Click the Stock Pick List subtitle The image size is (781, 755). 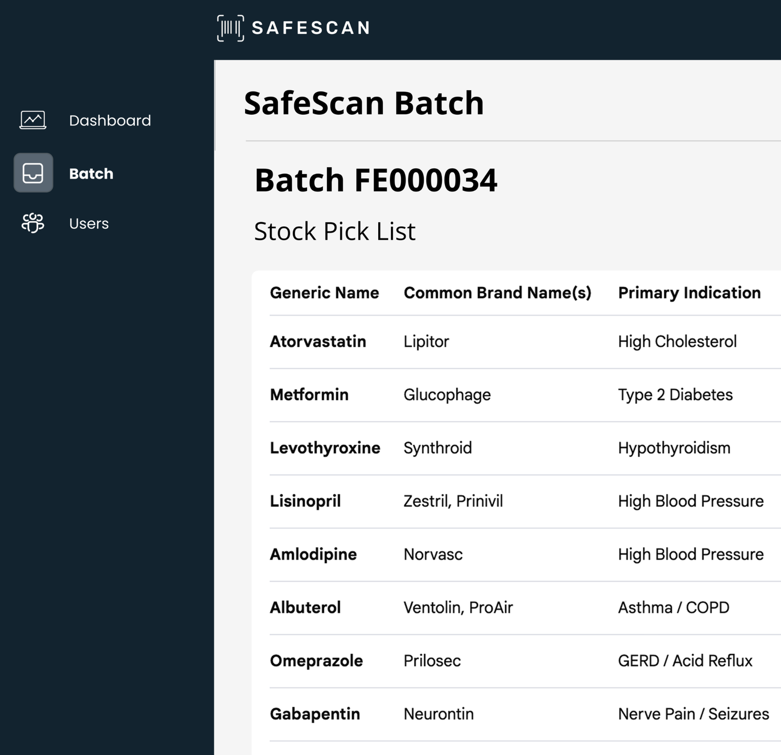tap(335, 231)
